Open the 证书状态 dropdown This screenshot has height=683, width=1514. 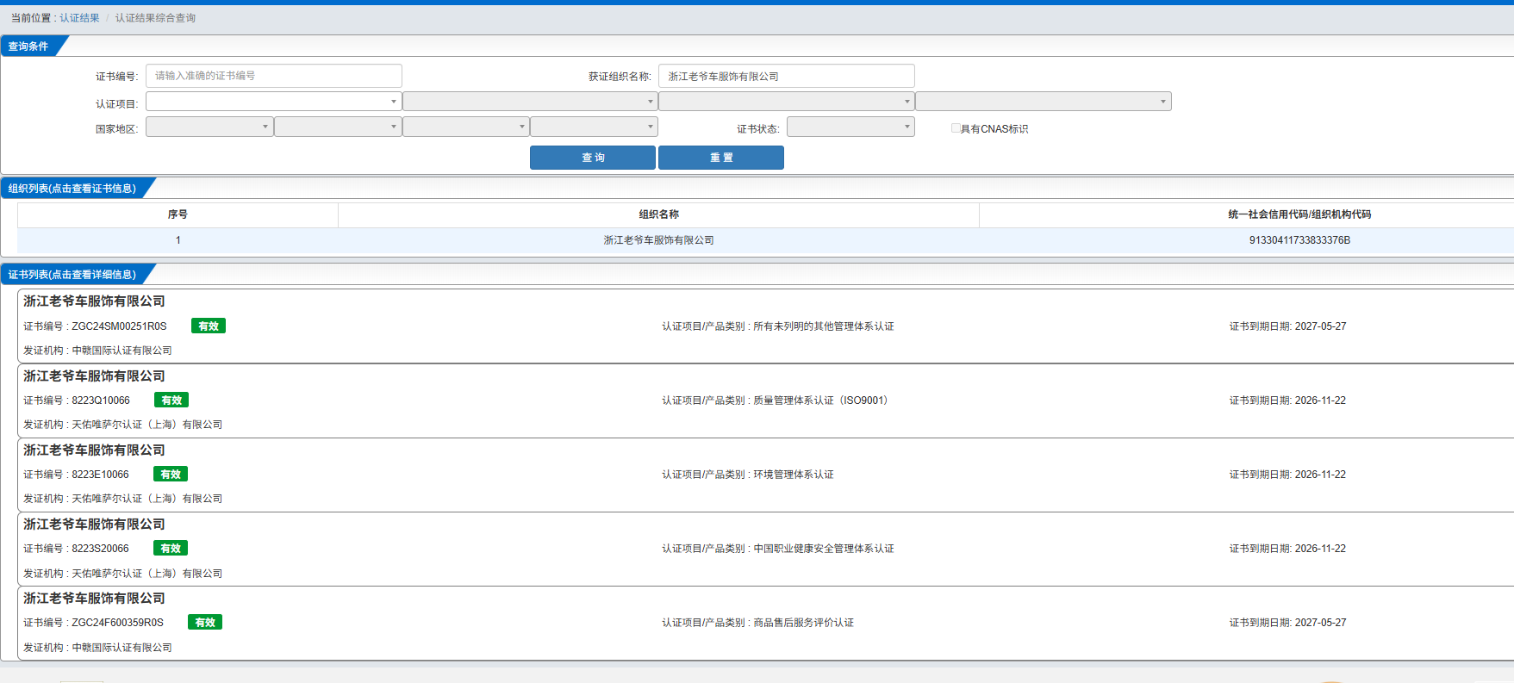(850, 127)
